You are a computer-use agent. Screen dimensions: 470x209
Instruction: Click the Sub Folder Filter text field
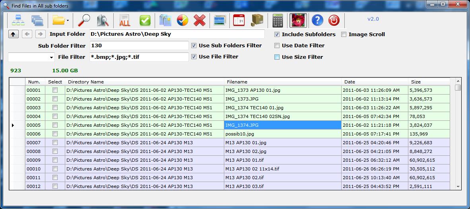click(x=139, y=46)
